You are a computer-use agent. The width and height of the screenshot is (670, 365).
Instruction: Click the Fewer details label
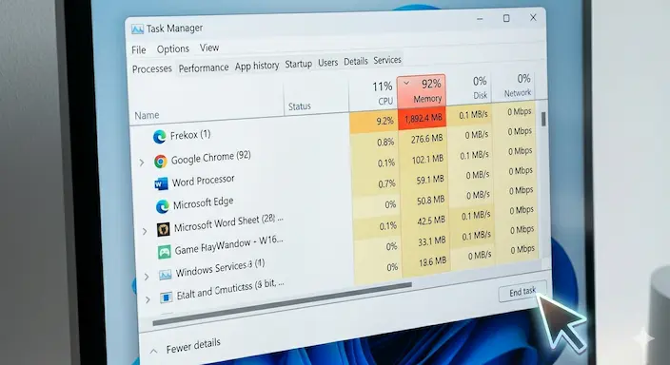(193, 345)
